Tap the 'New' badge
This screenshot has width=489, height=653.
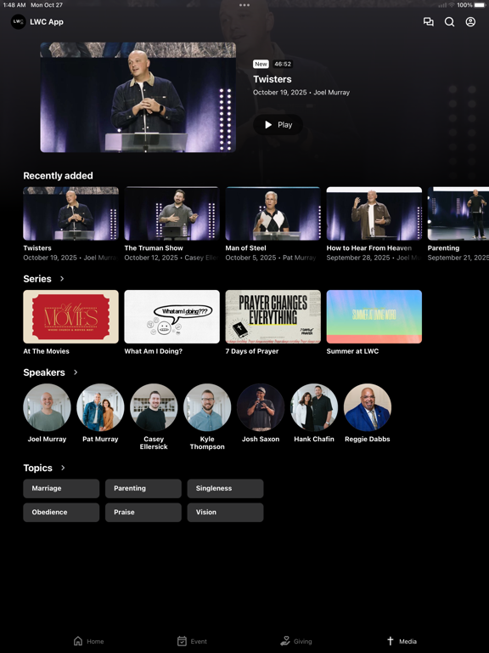(x=261, y=64)
